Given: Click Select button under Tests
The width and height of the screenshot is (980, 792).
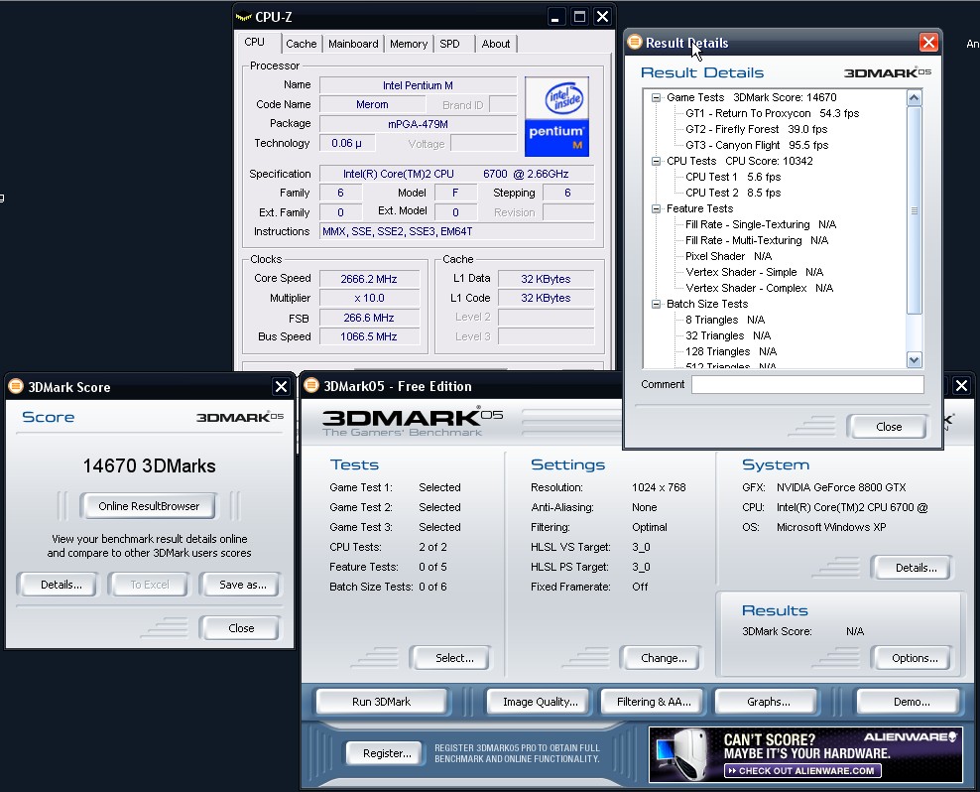Looking at the screenshot, I should pyautogui.click(x=453, y=658).
